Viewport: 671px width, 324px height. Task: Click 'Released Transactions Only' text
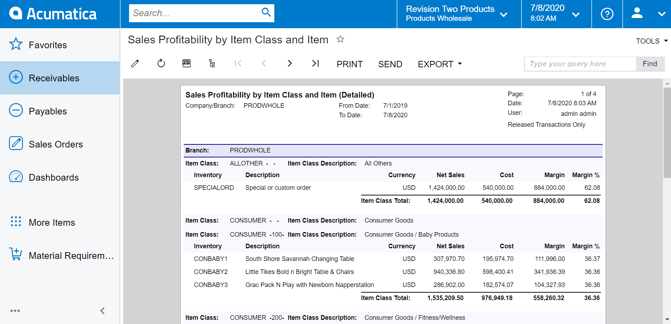(x=546, y=125)
